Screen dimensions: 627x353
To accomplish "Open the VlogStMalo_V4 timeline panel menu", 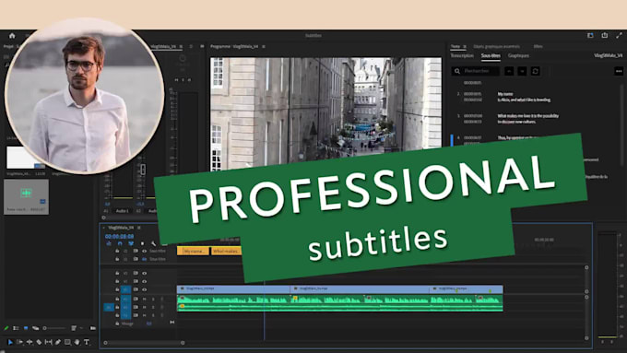I will pyautogui.click(x=139, y=228).
